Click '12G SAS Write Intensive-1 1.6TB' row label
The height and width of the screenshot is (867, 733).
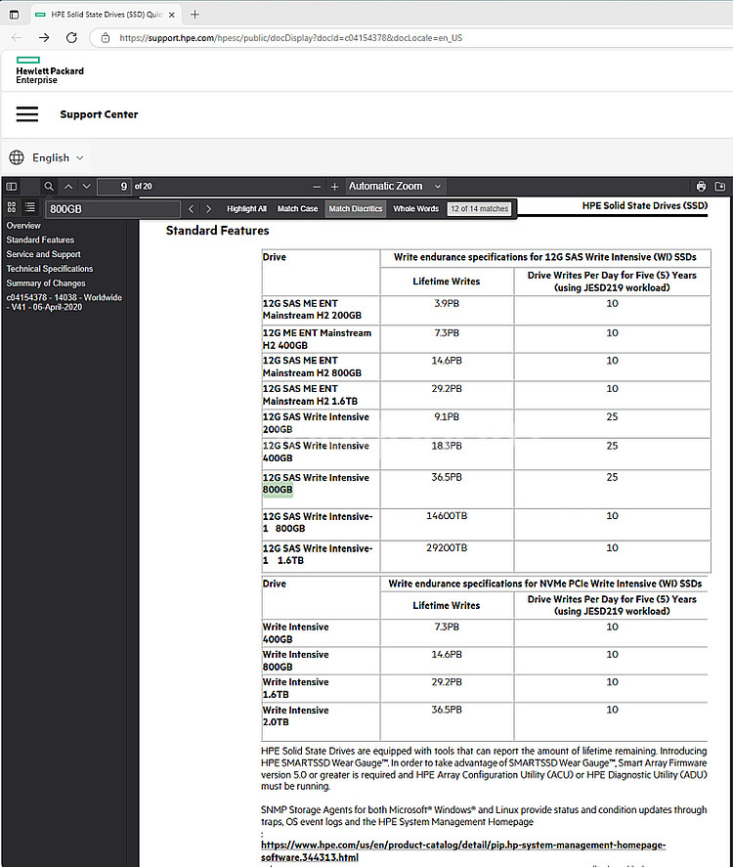[318, 554]
